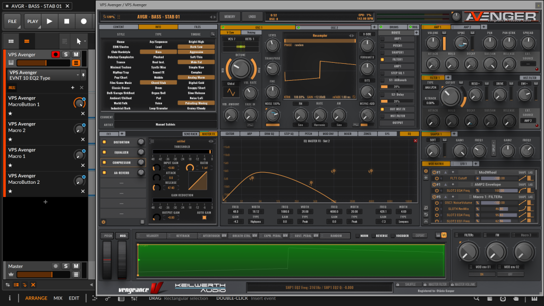Add a new oscillator with plus button
The width and height of the screenshot is (544, 306).
[375, 27]
